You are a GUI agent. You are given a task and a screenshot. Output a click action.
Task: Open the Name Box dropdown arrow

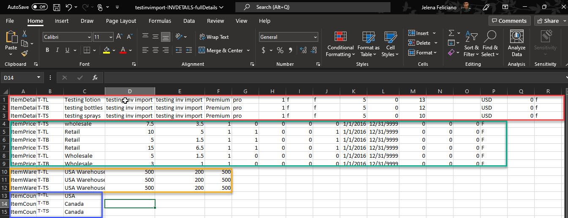(39, 78)
